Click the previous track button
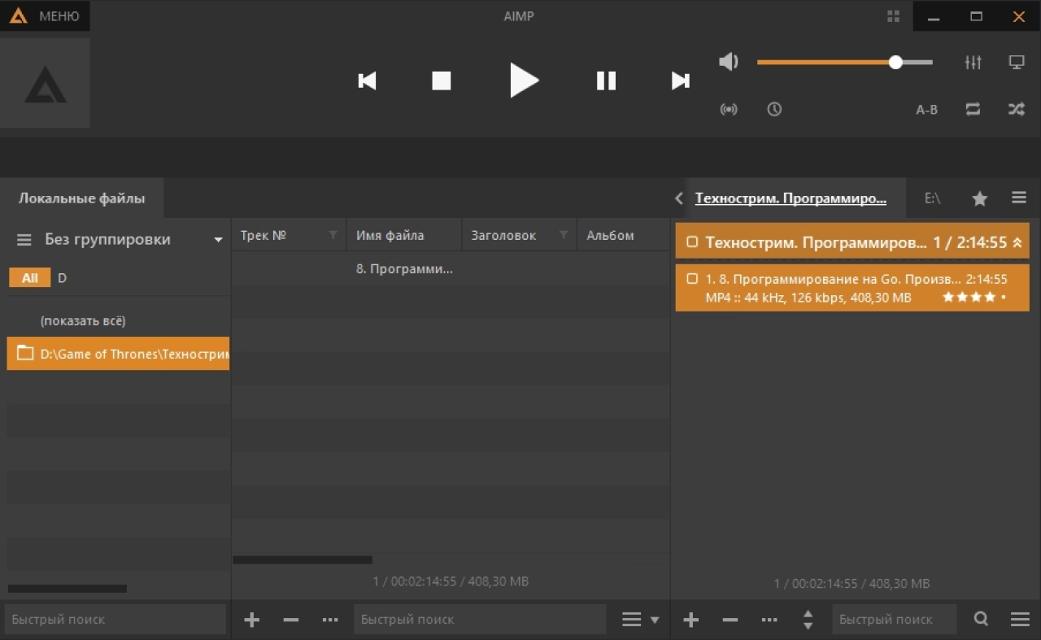1041x640 pixels. coord(368,81)
